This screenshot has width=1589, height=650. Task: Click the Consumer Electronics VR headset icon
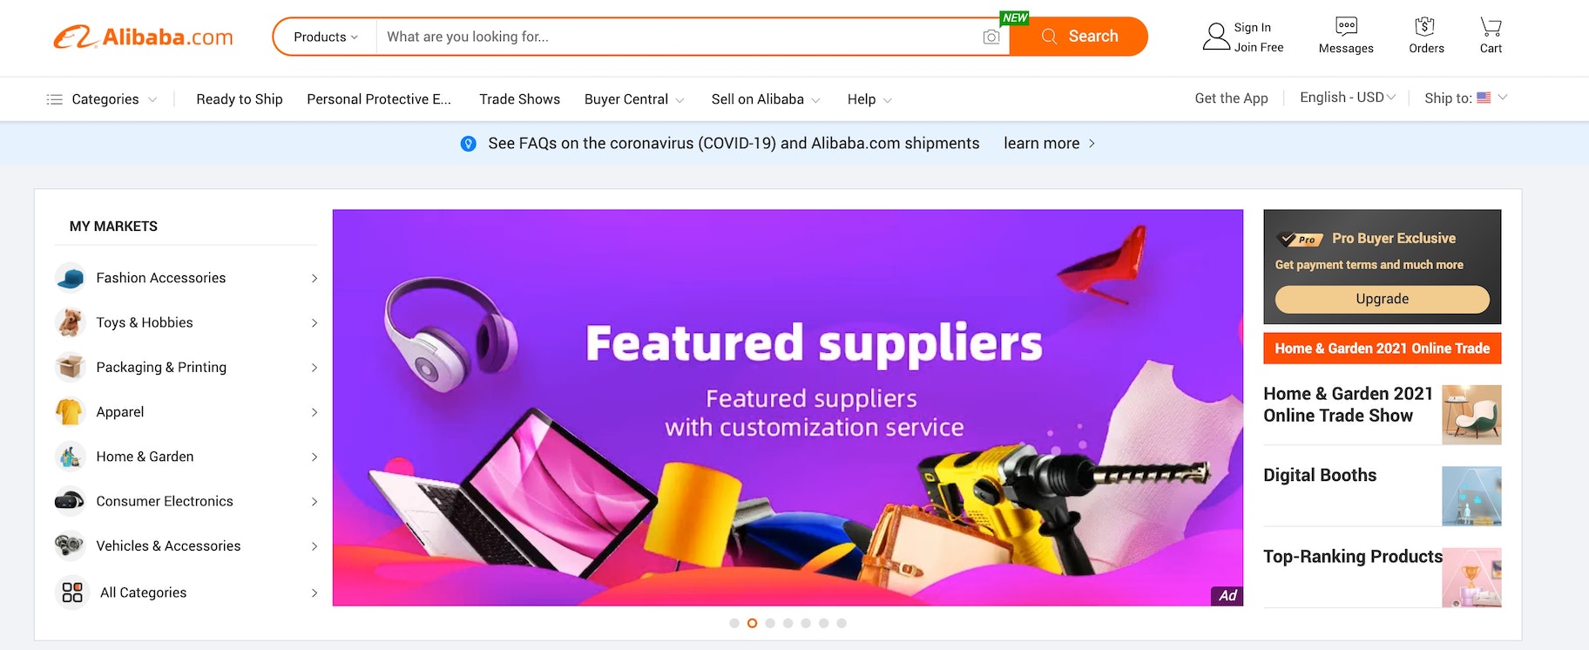tap(70, 501)
